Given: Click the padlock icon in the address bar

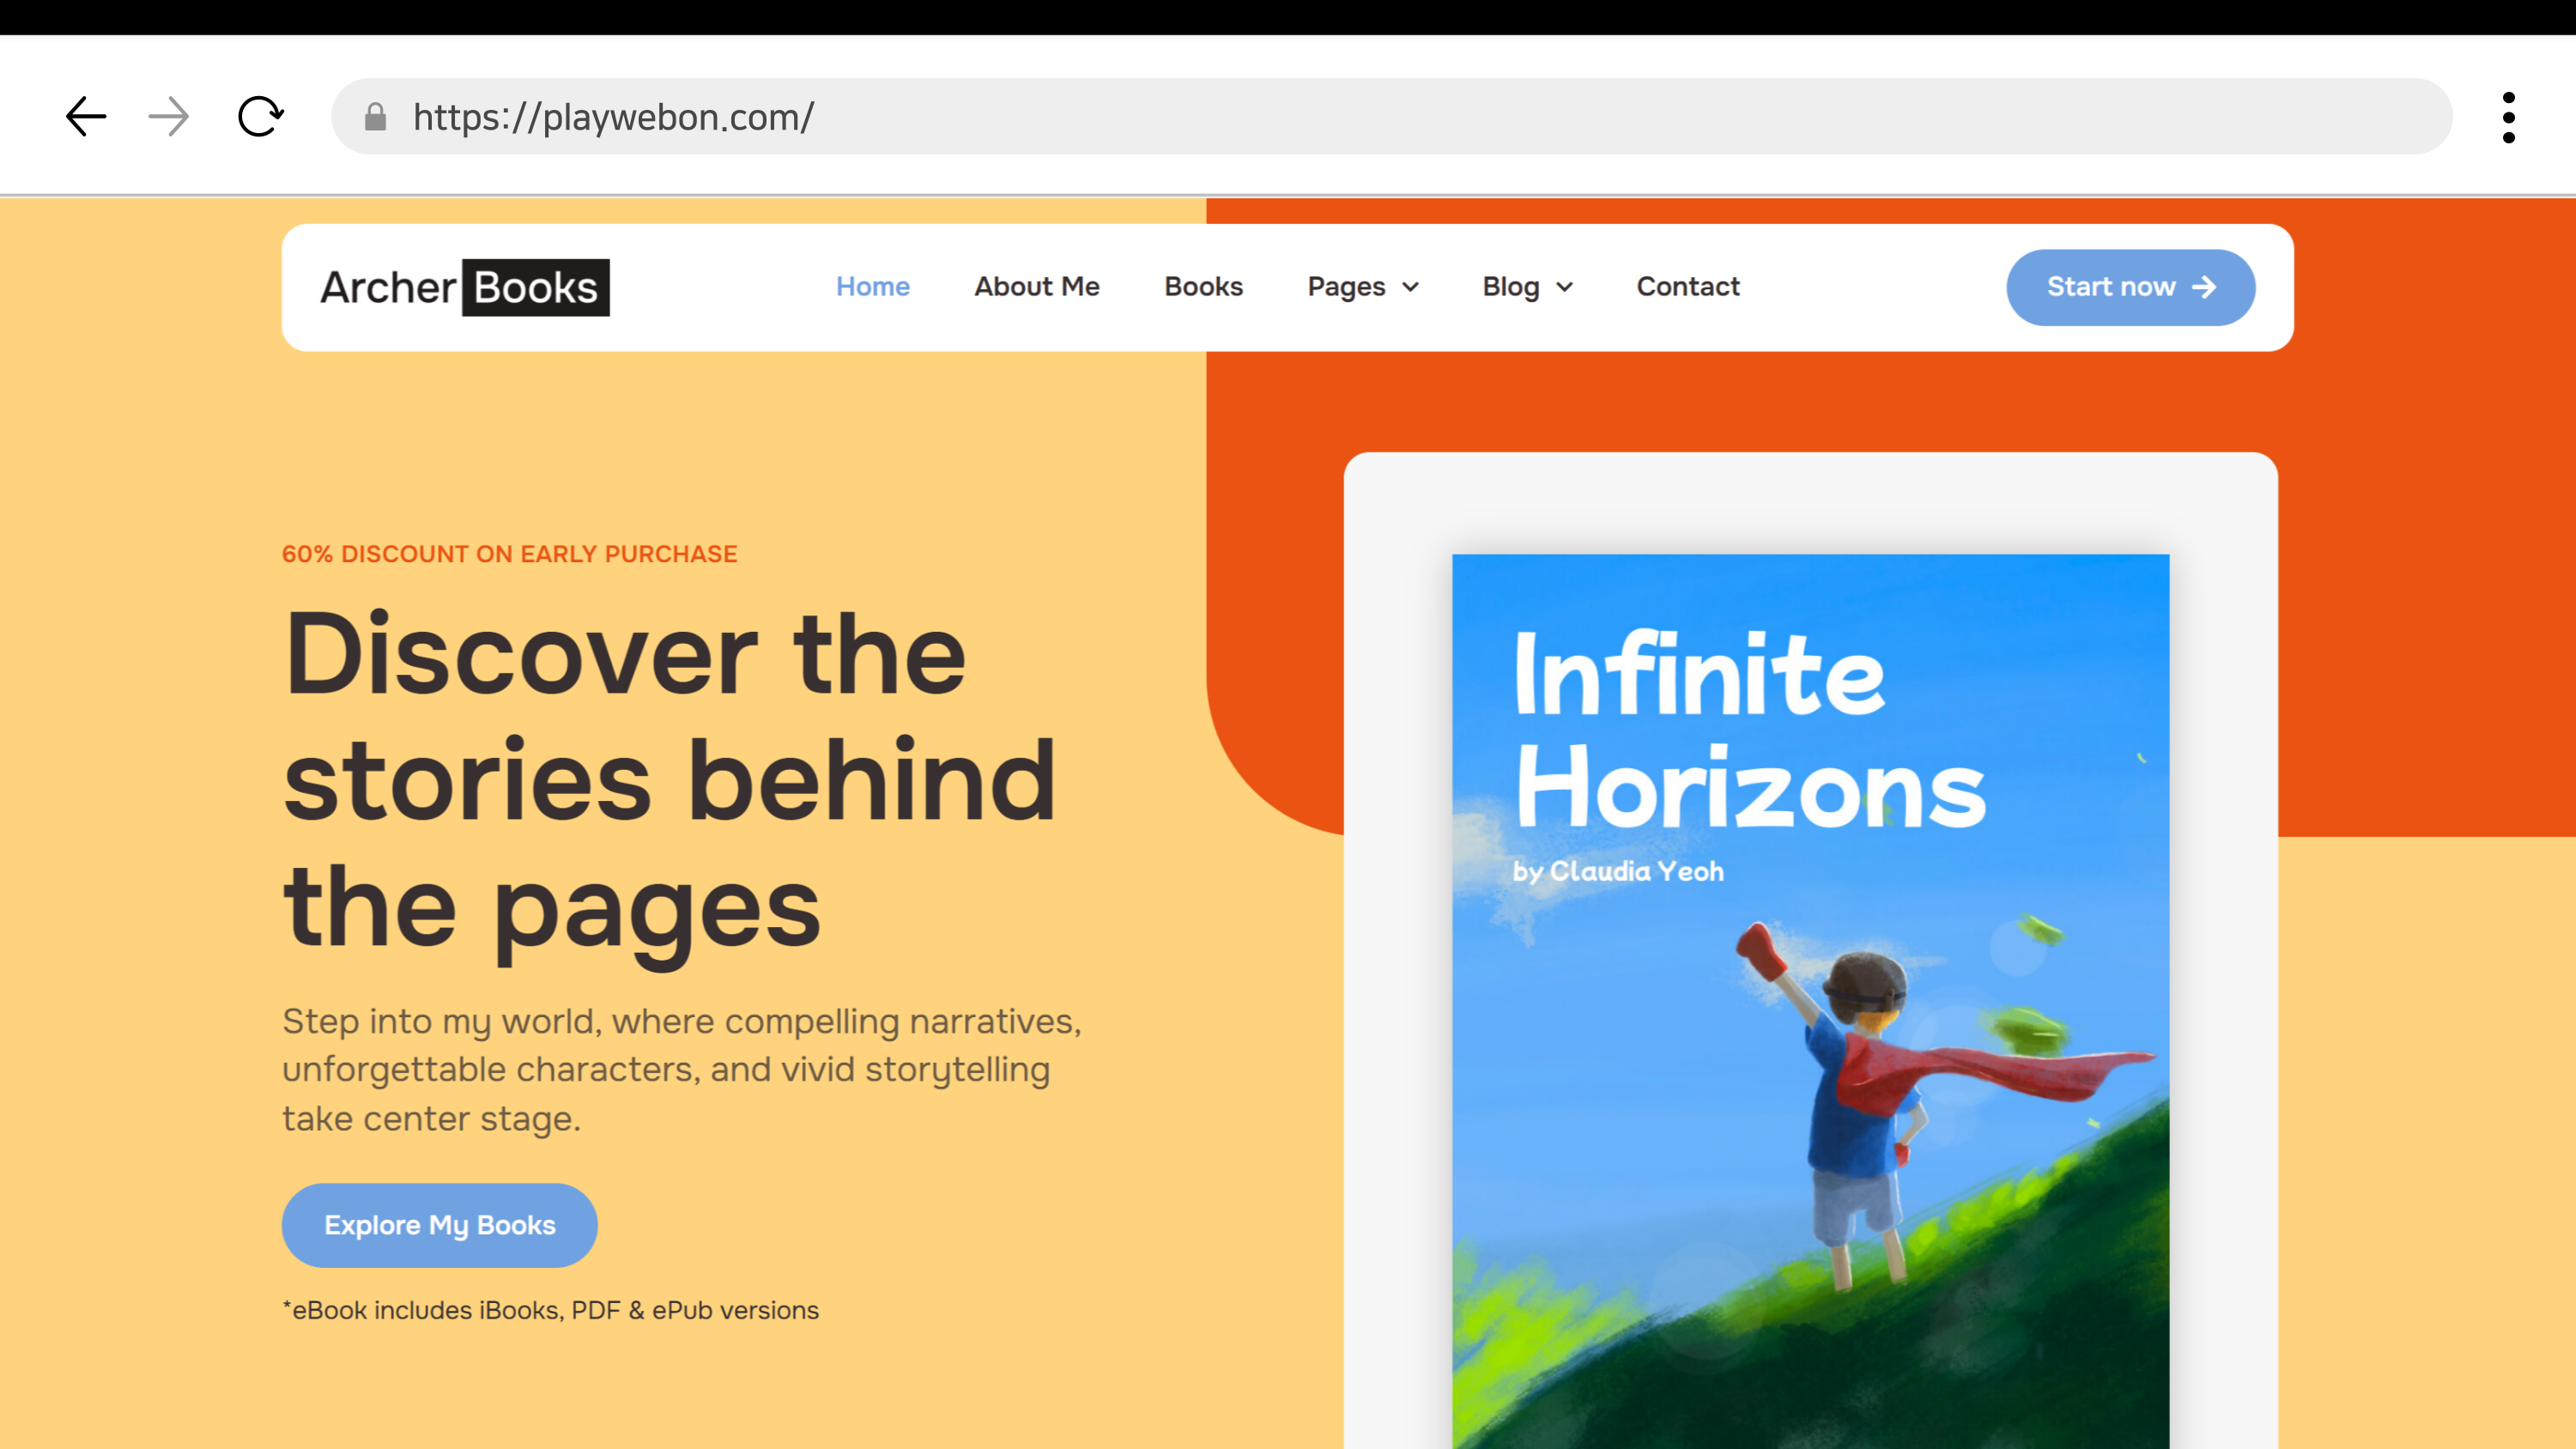Looking at the screenshot, I should pyautogui.click(x=375, y=117).
